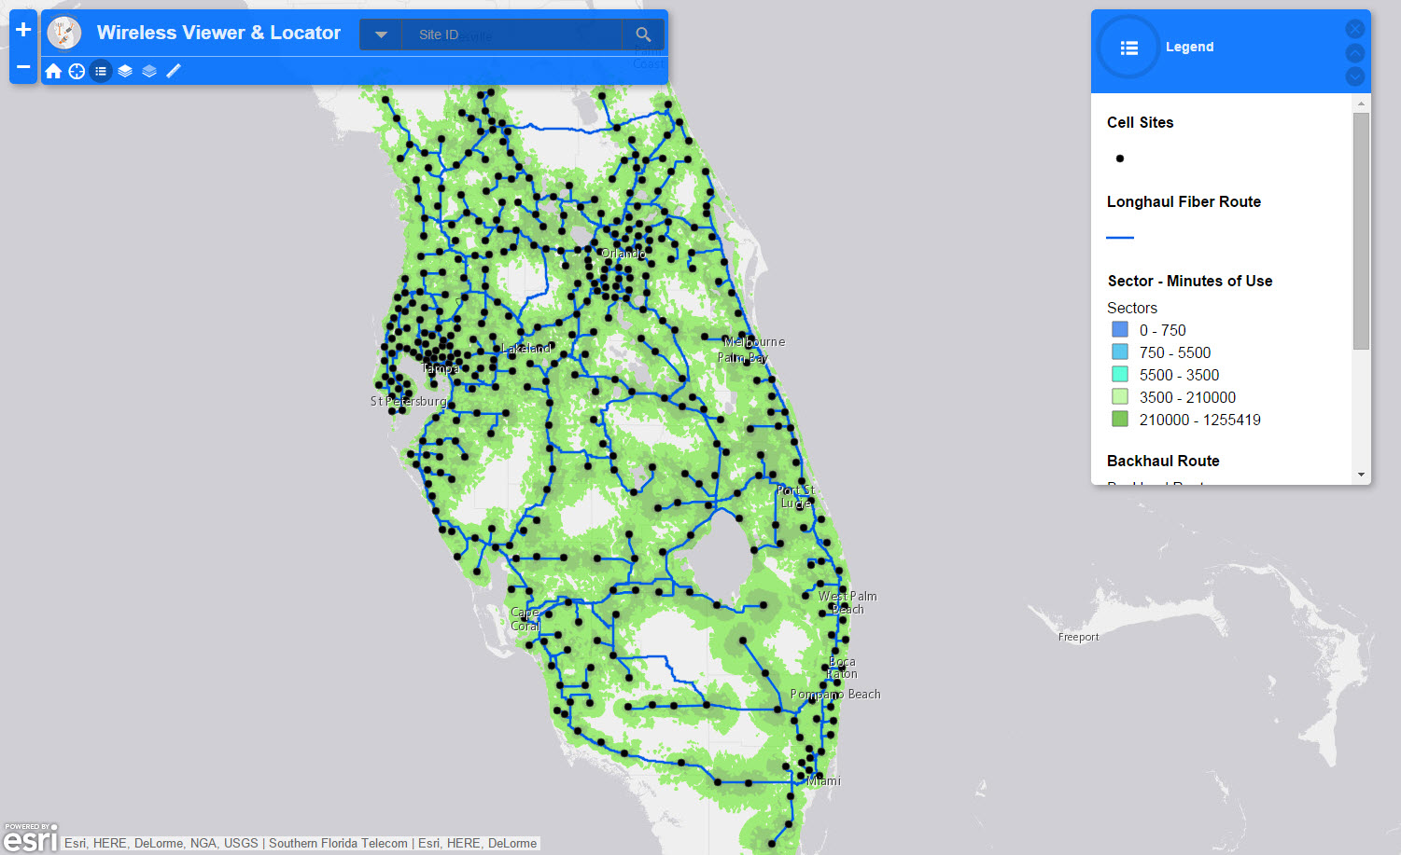Open the search source dropdown arrow

tap(381, 34)
